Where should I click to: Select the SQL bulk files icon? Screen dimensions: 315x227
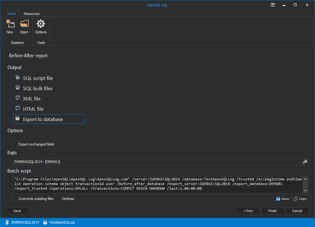(17, 87)
